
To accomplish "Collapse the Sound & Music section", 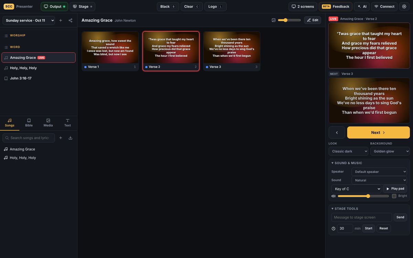I will point(347,163).
